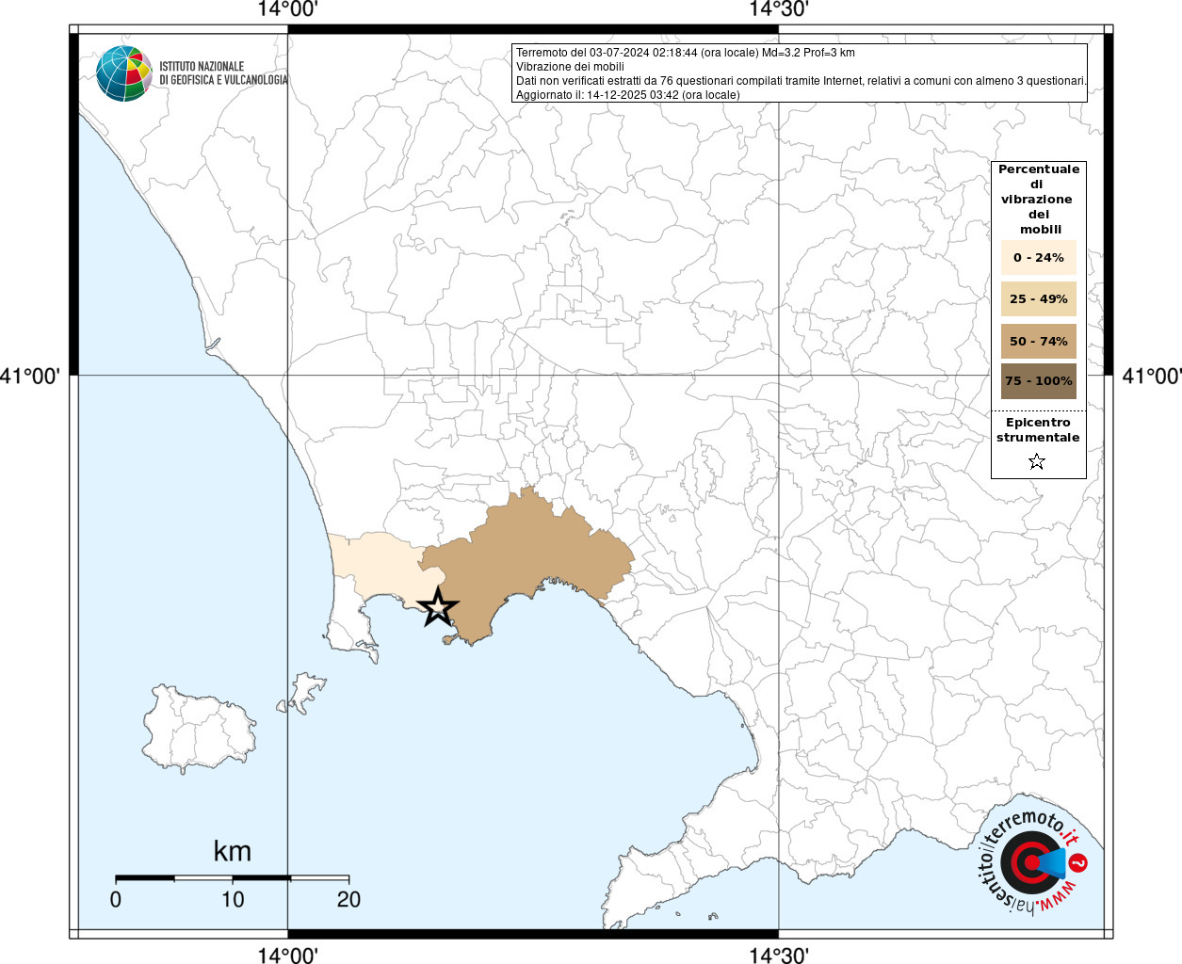Click the top 14°00' longitude label
The width and height of the screenshot is (1182, 964).
tap(287, 10)
